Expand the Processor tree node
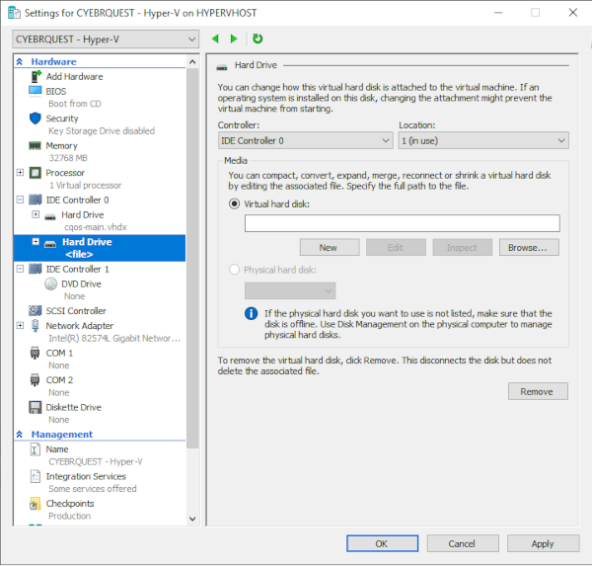592x566 pixels. pyautogui.click(x=21, y=173)
